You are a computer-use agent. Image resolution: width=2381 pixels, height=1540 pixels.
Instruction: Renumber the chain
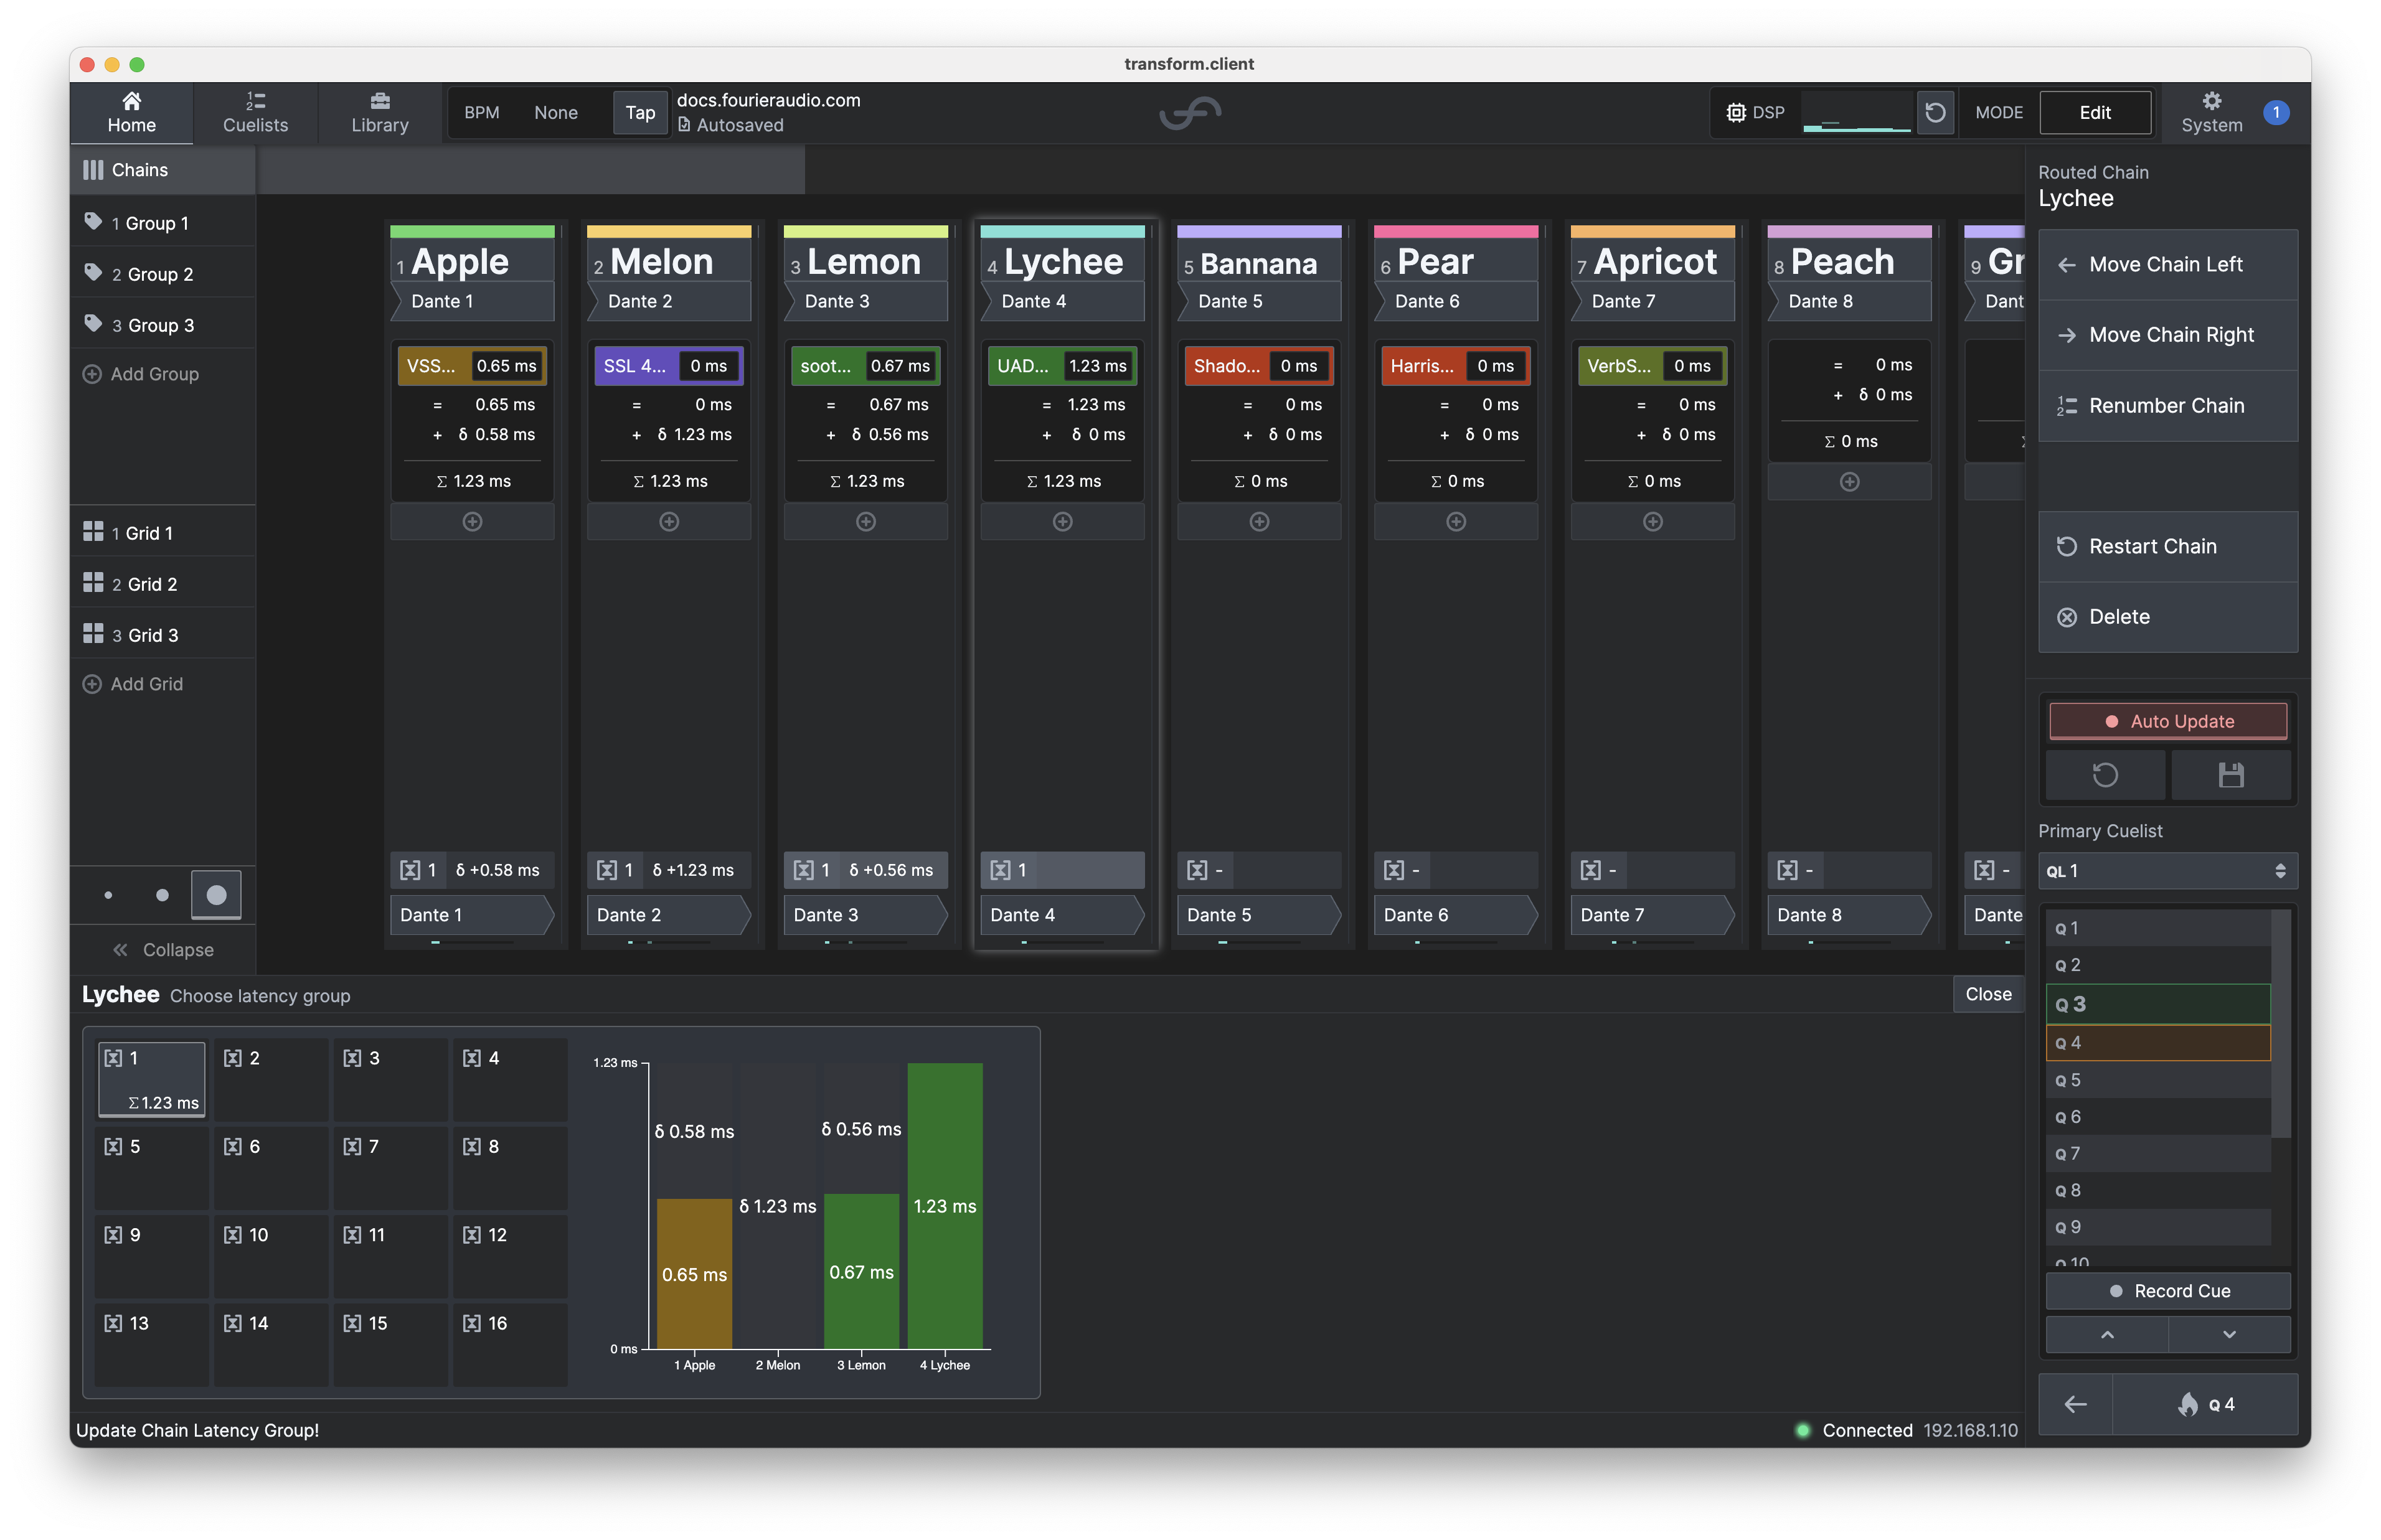coord(2167,406)
